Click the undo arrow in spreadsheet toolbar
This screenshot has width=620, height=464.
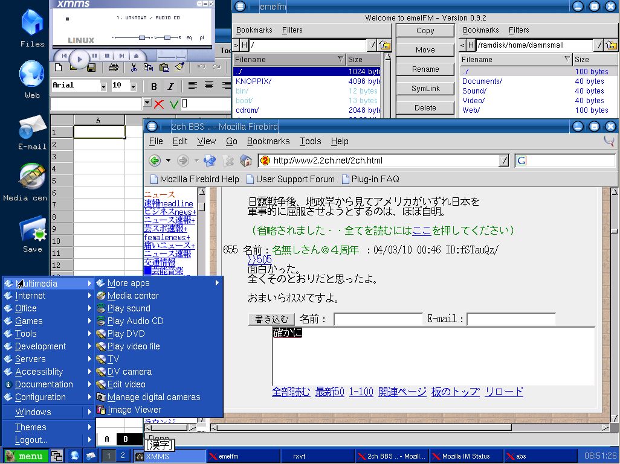[201, 67]
